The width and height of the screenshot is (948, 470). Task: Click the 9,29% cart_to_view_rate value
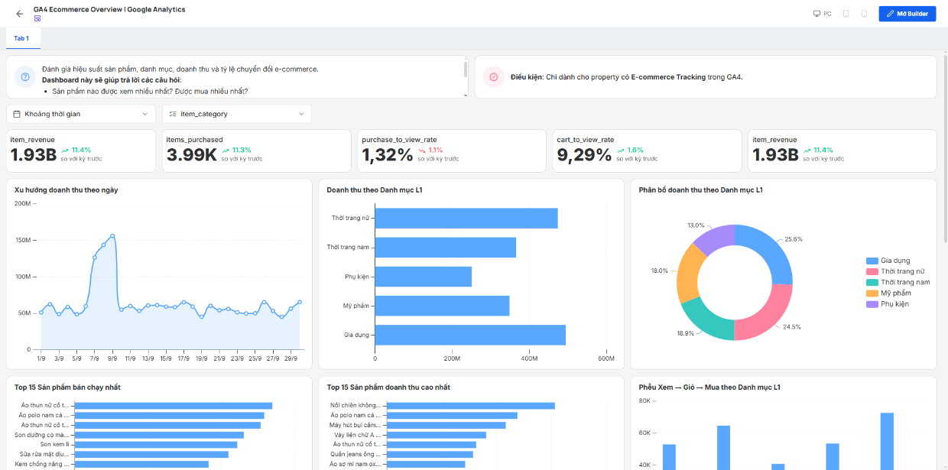(x=585, y=155)
